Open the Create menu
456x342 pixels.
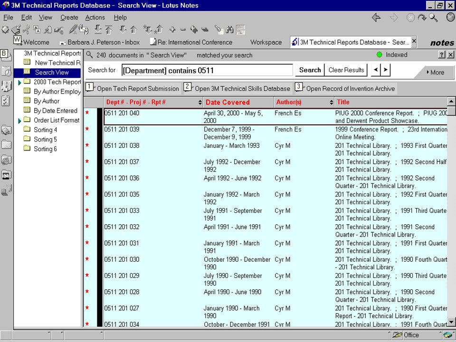coord(69,18)
